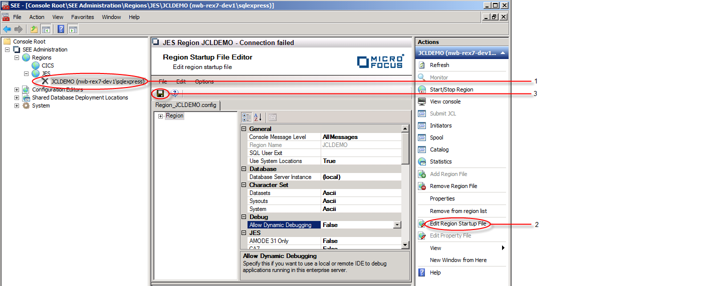The width and height of the screenshot is (715, 286).
Task: Select the CICS node in the tree
Action: pyautogui.click(x=48, y=65)
